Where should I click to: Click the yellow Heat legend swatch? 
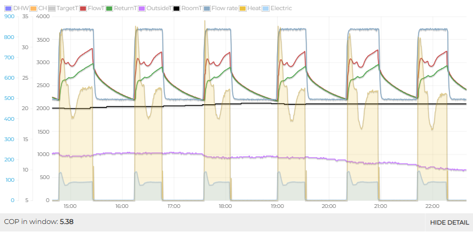tap(242, 9)
